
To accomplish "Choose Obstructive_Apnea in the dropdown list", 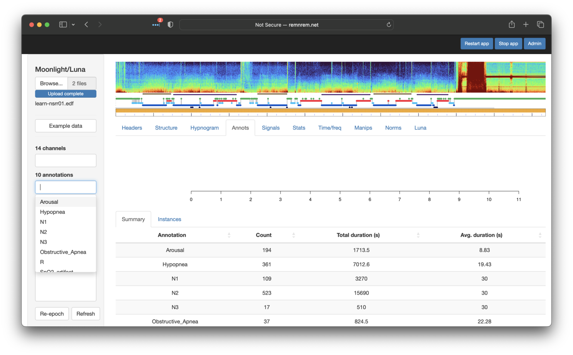I will pyautogui.click(x=63, y=252).
